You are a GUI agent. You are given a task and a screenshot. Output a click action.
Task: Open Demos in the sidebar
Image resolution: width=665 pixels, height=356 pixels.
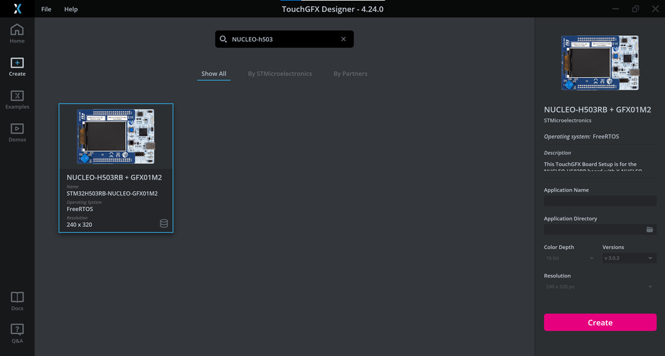[x=17, y=132]
